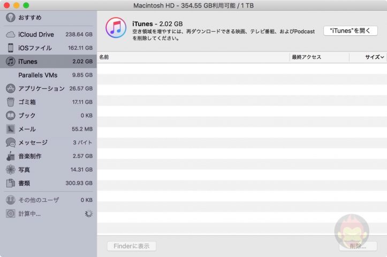Click the 音楽制作 size 2.57 GB
Viewport: 387px width, 257px height.
pyautogui.click(x=82, y=156)
